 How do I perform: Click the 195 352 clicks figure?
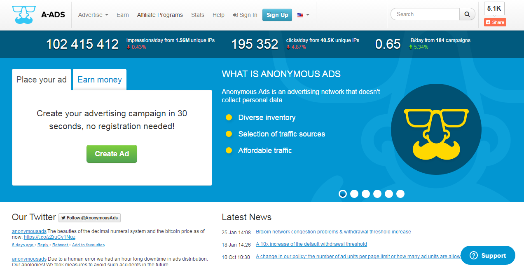[255, 44]
